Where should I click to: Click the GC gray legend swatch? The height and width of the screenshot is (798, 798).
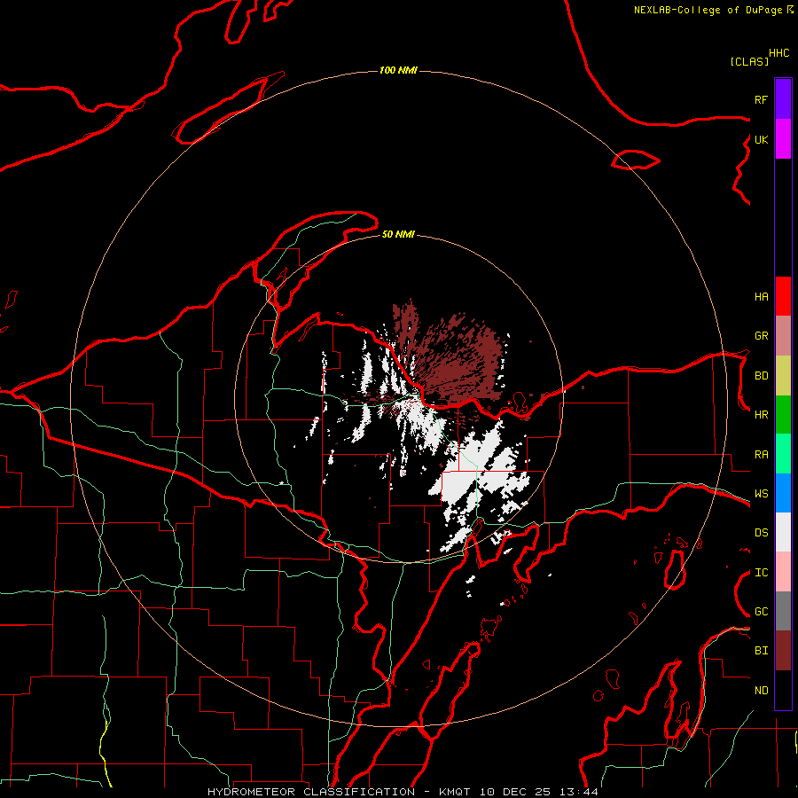[x=783, y=611]
